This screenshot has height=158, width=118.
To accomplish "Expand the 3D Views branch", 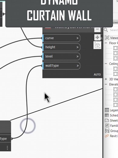I will click(106, 79).
